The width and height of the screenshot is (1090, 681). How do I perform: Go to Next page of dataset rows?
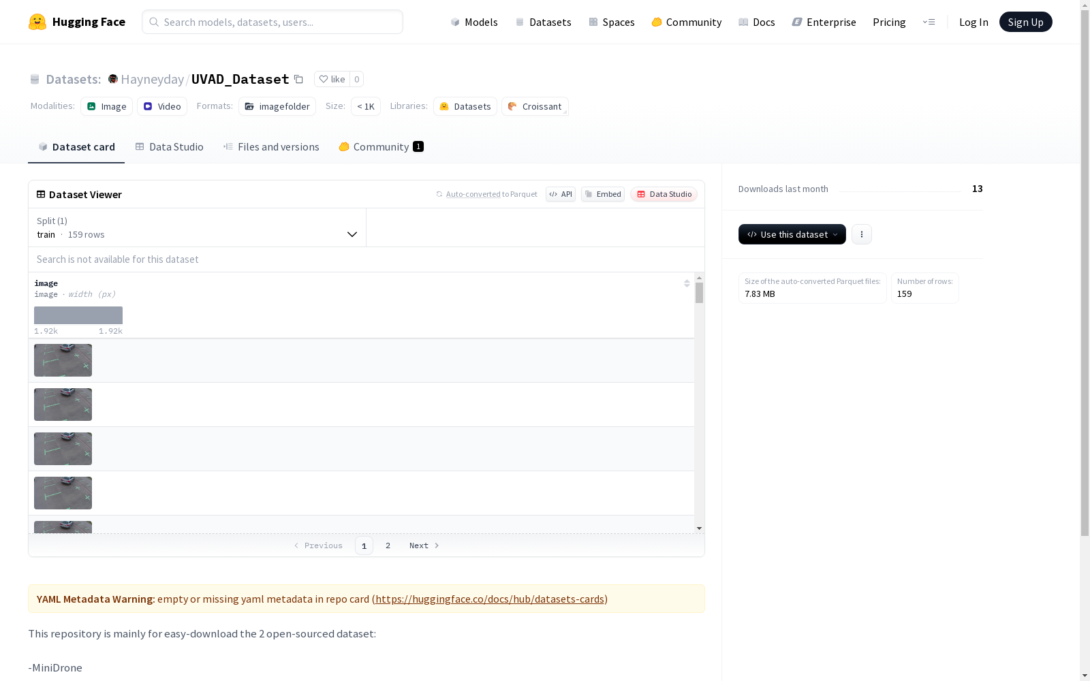tap(424, 545)
